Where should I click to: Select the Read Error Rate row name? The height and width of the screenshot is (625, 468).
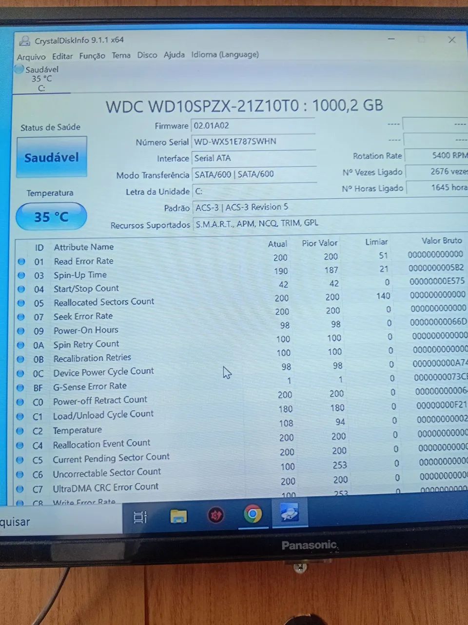click(x=83, y=261)
